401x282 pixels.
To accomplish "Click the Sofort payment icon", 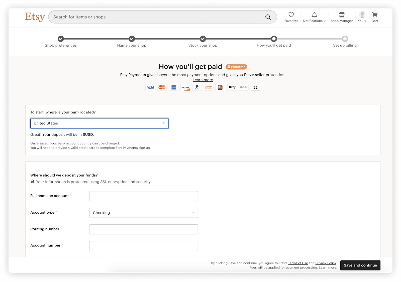I will (209, 87).
